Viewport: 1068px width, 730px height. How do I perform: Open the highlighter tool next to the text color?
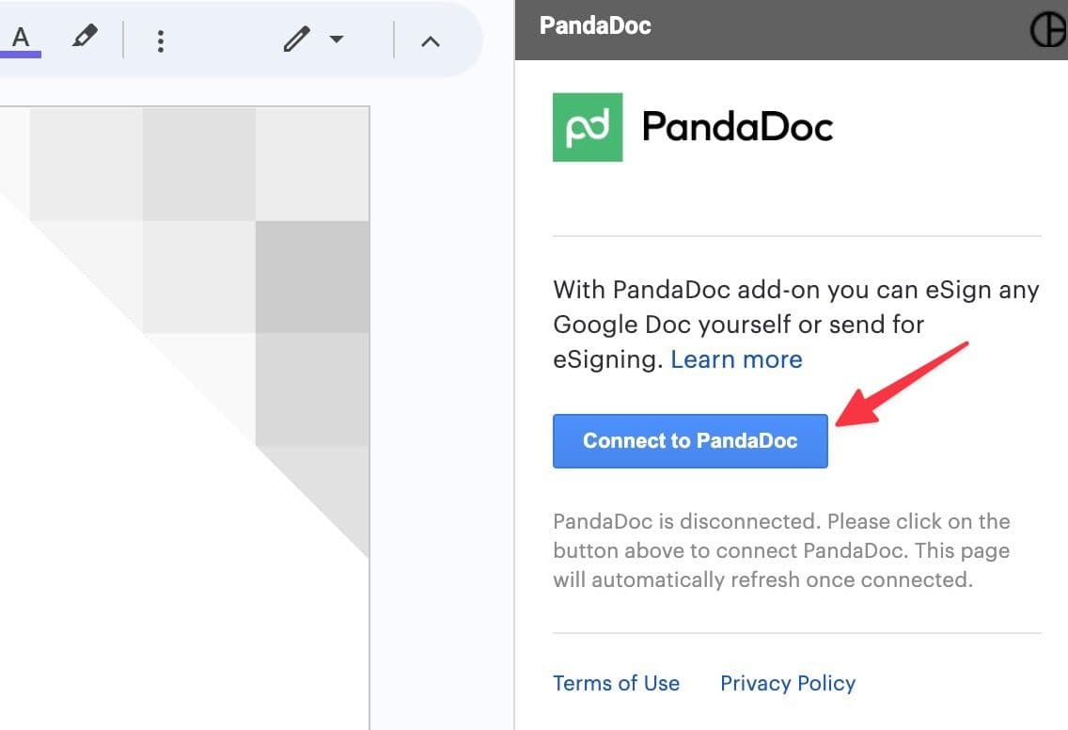pos(85,38)
